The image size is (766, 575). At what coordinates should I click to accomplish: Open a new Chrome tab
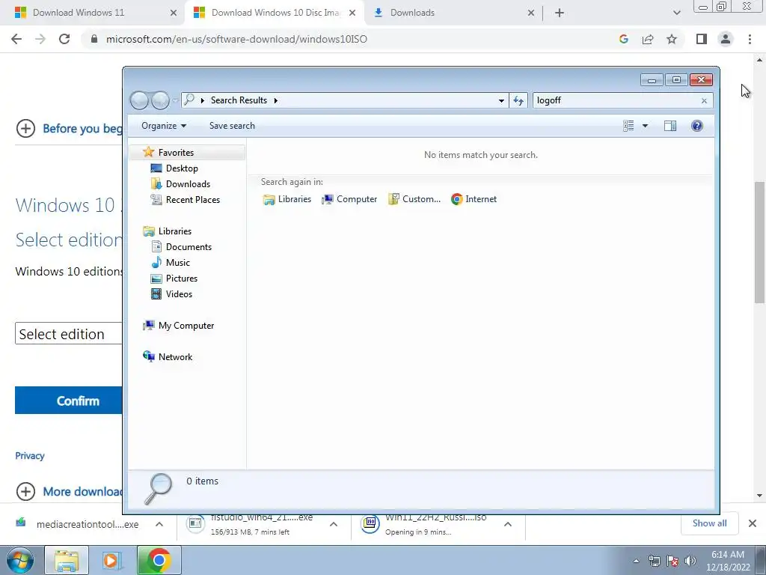(x=560, y=13)
